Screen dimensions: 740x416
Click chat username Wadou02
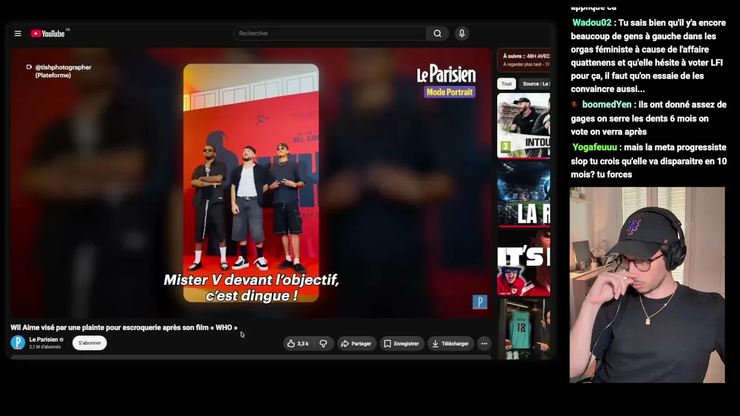tap(592, 23)
